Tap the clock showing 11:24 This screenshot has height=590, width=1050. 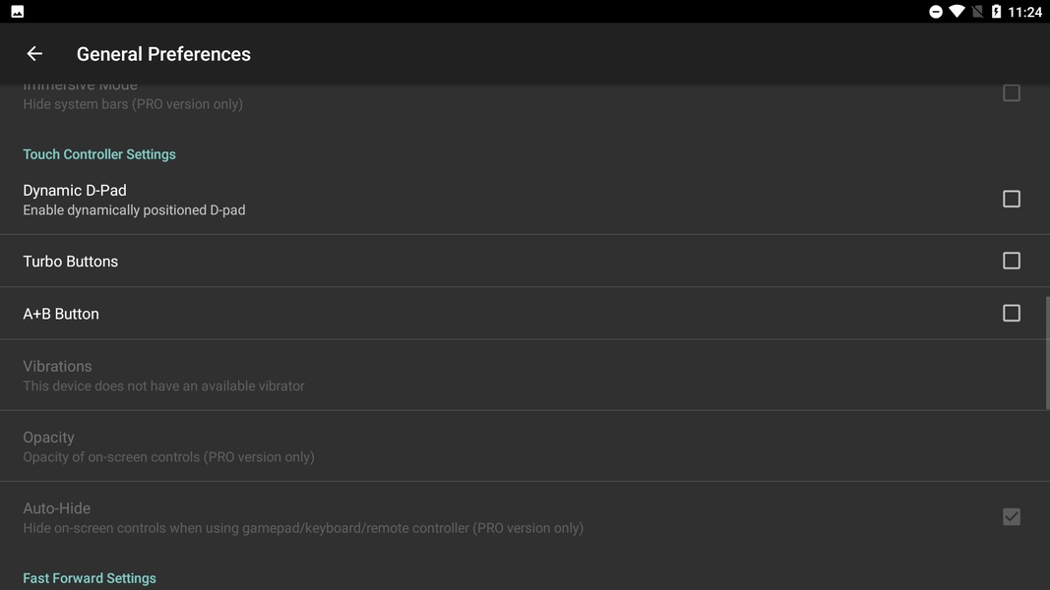coord(1024,12)
